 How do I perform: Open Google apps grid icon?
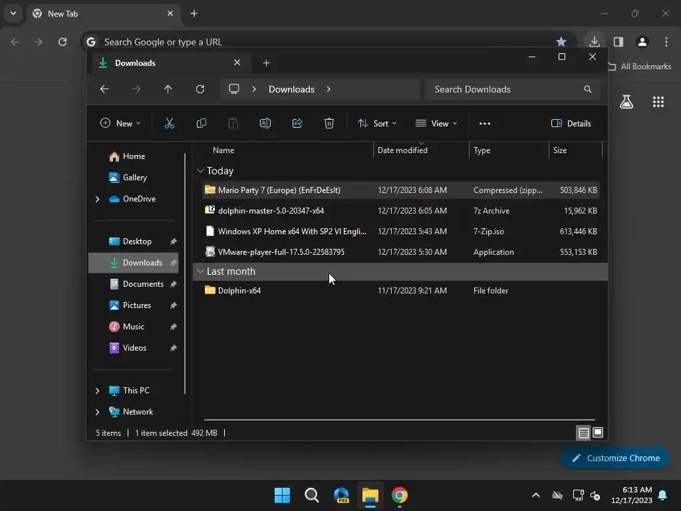(x=658, y=102)
